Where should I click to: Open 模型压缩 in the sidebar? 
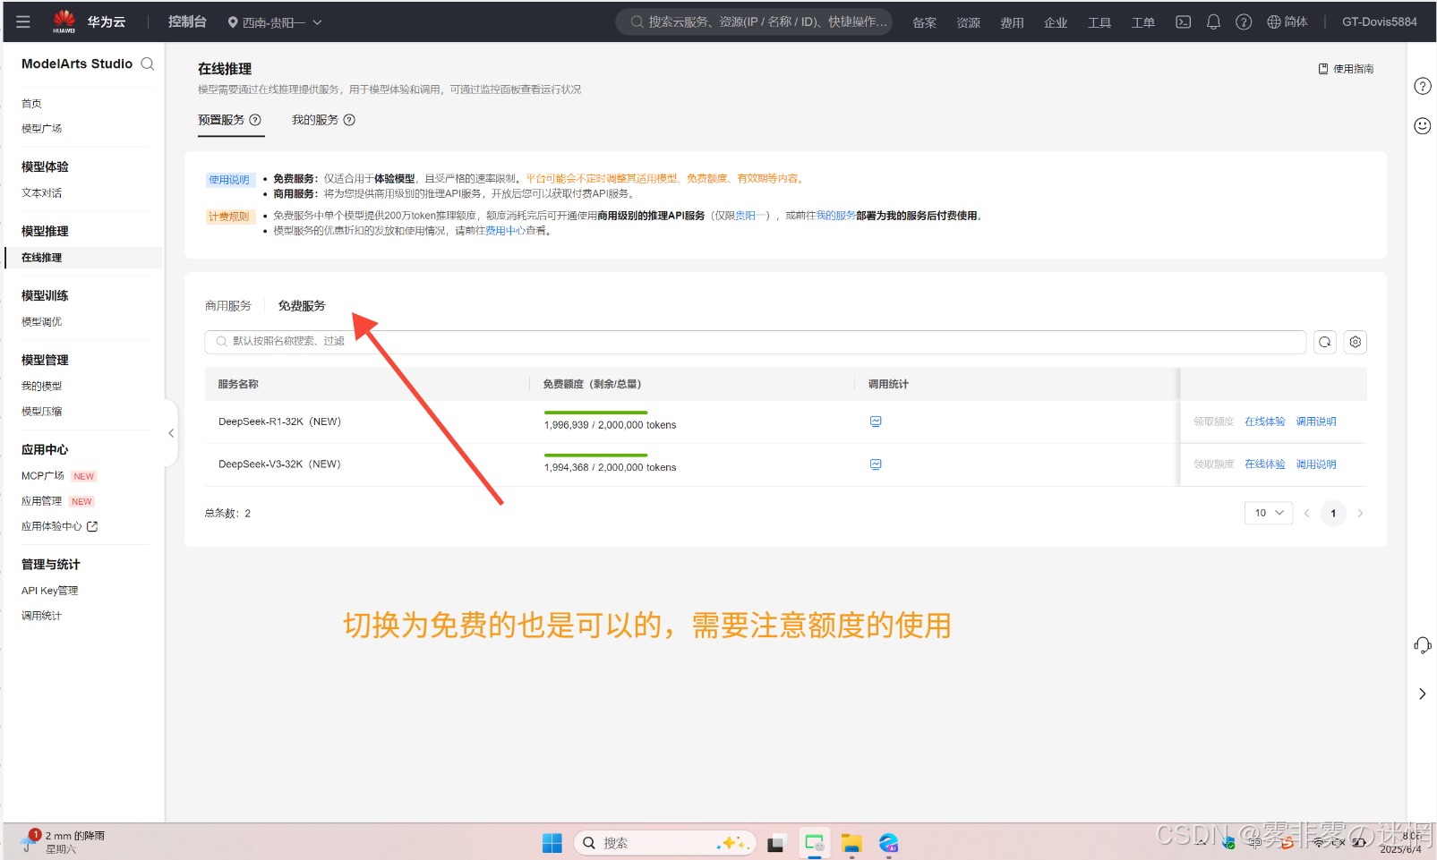pyautogui.click(x=42, y=412)
